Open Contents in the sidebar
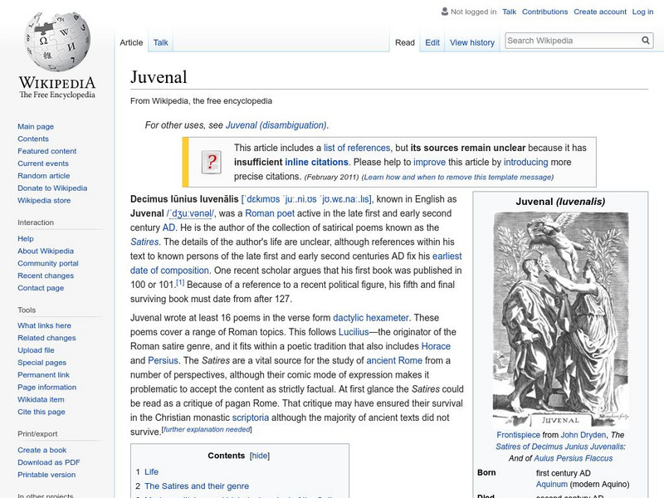664x498 pixels. (x=33, y=139)
